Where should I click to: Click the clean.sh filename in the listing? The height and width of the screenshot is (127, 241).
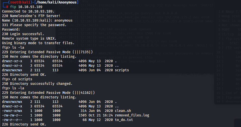[x=123, y=111]
